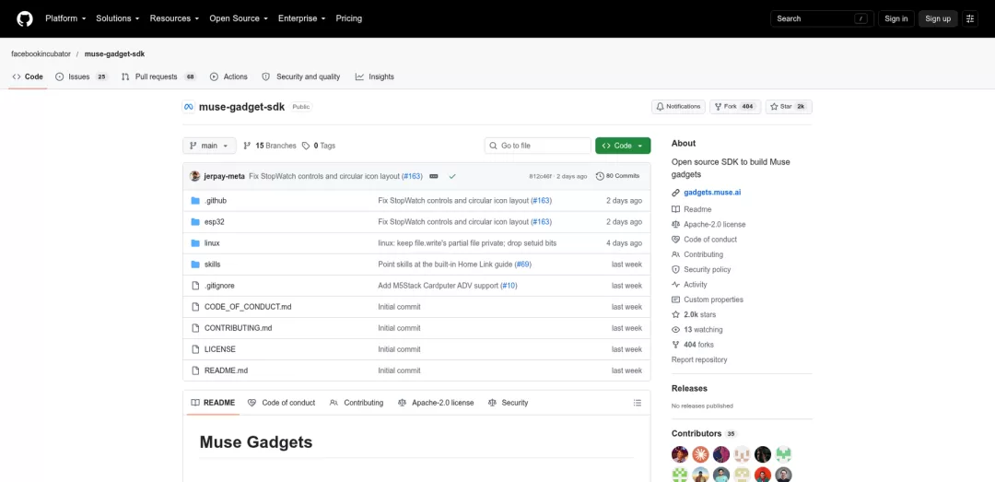Open jerpay-meta's avatar

coord(194,176)
